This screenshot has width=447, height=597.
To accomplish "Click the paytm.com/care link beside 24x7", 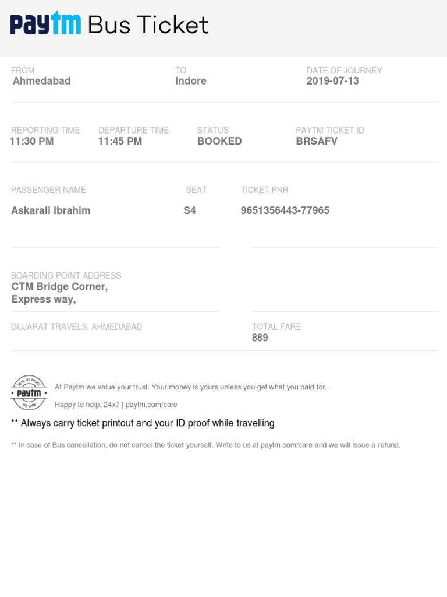I will (x=151, y=405).
